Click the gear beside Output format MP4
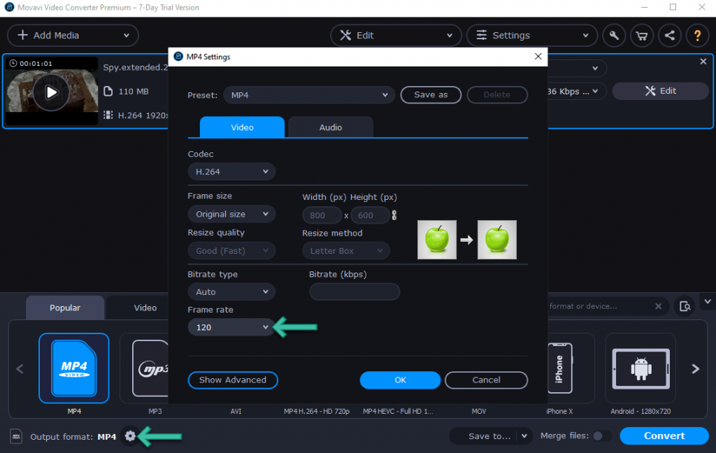Viewport: 716px width, 453px height. (130, 436)
